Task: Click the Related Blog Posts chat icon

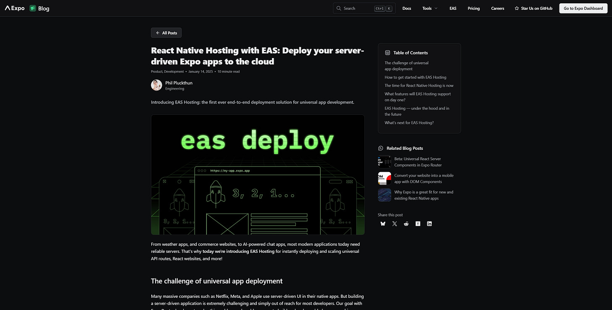Action: pos(381,148)
